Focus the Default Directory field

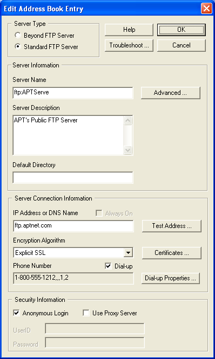coord(73,178)
